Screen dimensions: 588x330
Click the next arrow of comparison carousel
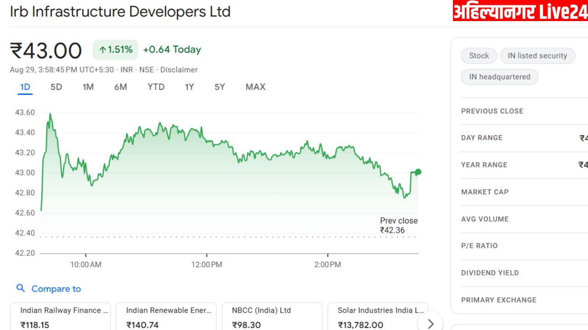[430, 324]
